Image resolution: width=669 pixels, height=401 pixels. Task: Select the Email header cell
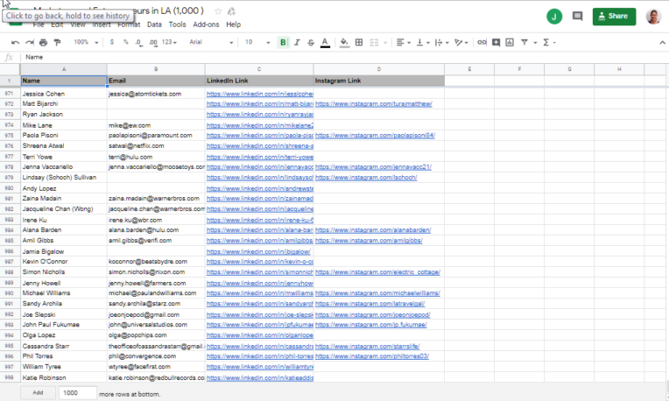[x=156, y=81]
